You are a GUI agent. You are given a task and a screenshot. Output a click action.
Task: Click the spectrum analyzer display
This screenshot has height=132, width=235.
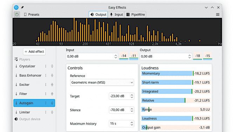coord(117,32)
